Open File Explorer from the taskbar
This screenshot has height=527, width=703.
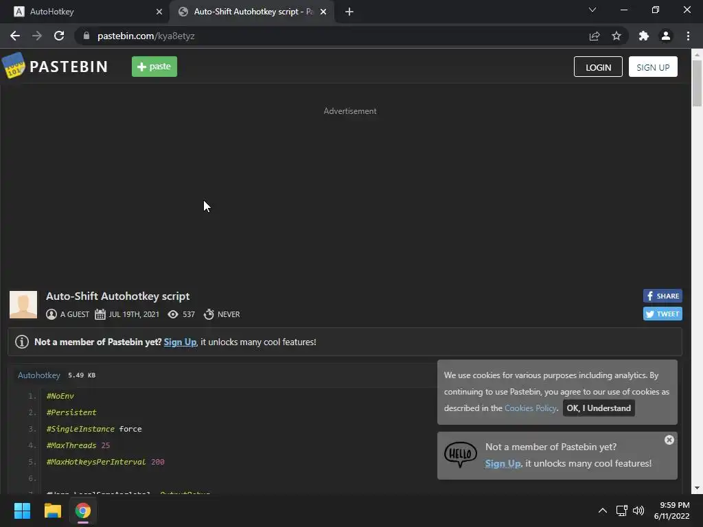52,511
